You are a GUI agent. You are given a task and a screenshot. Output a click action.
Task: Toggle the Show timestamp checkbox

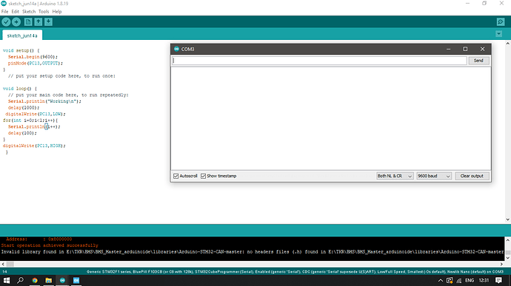[204, 176]
